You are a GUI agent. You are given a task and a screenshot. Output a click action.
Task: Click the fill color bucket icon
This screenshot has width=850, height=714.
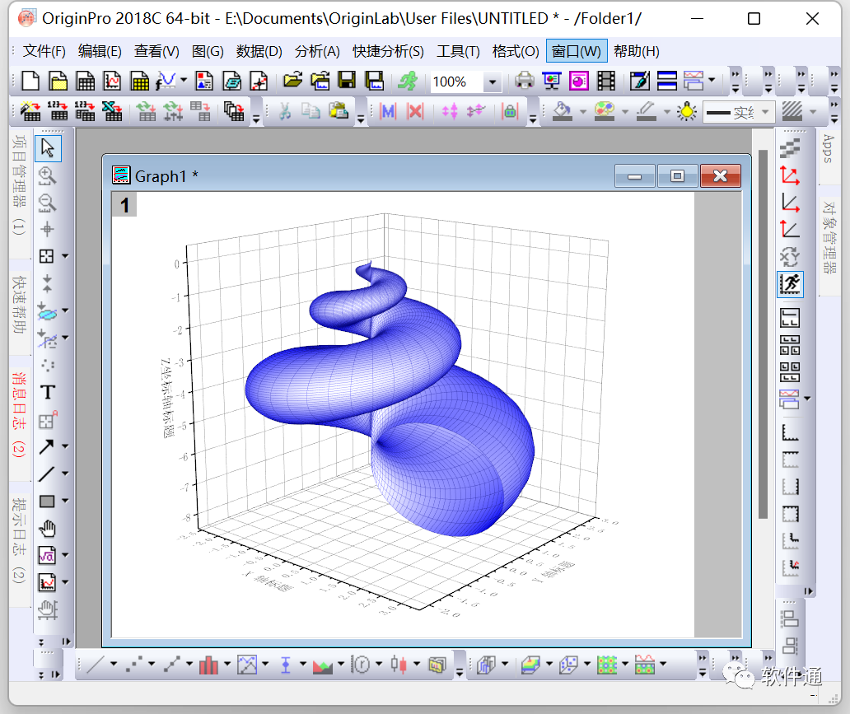[563, 112]
